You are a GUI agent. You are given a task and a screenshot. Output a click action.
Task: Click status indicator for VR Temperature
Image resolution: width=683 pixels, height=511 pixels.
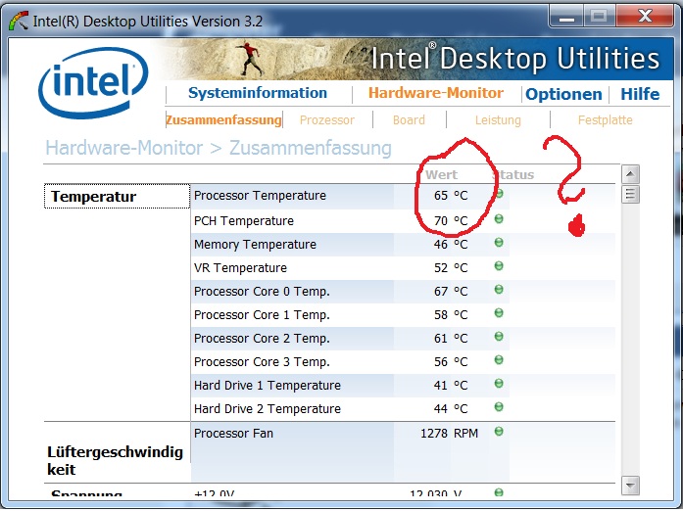pos(499,266)
